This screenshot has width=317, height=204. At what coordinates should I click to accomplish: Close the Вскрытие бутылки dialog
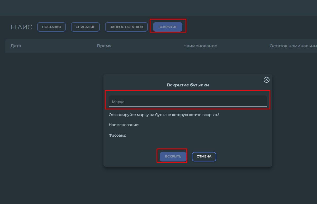(x=267, y=80)
